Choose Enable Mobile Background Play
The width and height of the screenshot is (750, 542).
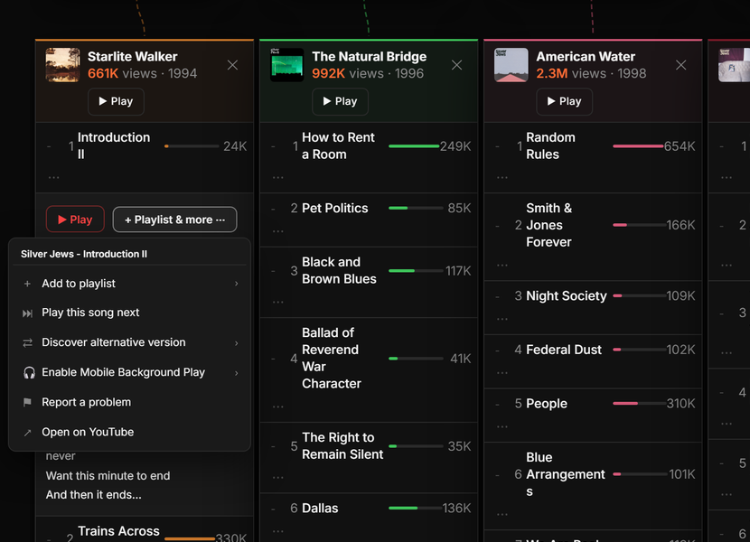[129, 372]
